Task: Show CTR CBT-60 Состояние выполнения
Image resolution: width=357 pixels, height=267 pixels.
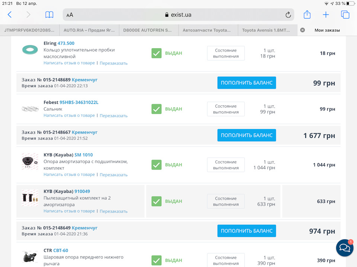Action: [x=226, y=260]
